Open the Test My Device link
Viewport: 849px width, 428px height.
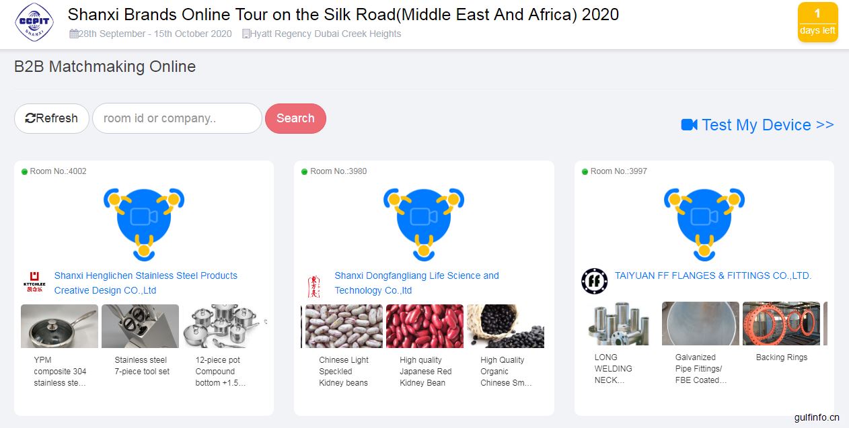pyautogui.click(x=758, y=125)
